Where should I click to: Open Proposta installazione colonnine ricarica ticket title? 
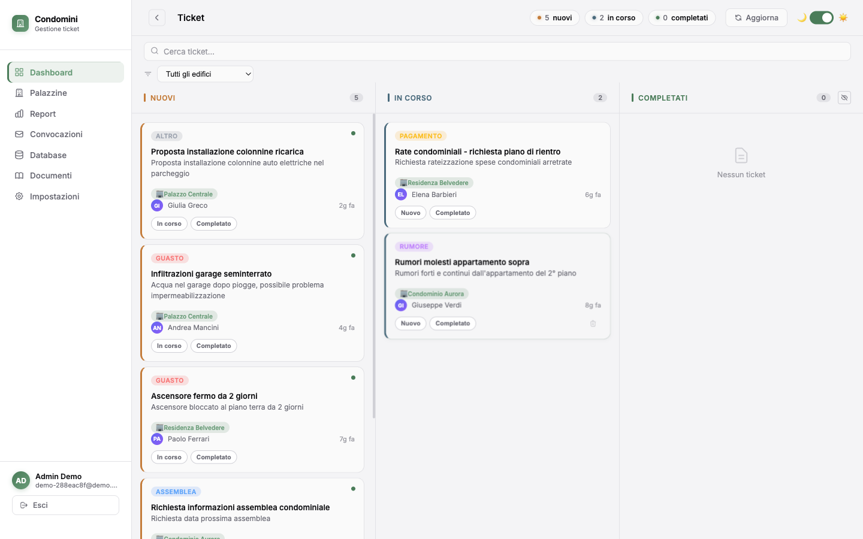click(x=228, y=152)
